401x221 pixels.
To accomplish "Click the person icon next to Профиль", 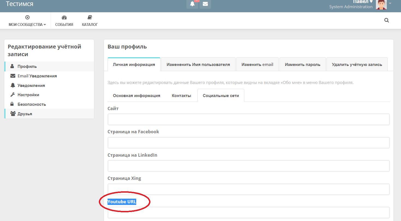I will [12, 66].
